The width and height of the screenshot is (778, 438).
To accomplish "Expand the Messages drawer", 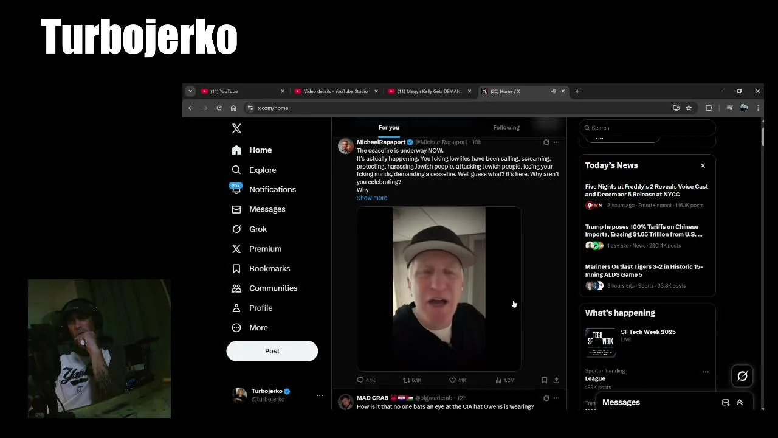I will (740, 402).
